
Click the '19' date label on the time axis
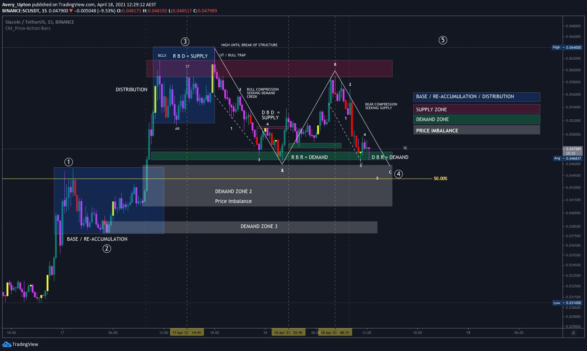pos(468,332)
